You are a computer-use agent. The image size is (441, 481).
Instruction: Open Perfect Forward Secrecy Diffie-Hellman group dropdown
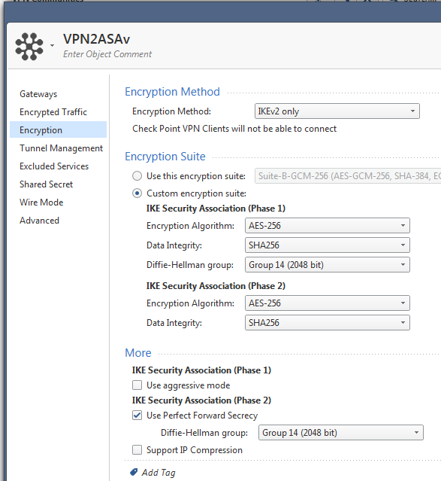(x=341, y=433)
